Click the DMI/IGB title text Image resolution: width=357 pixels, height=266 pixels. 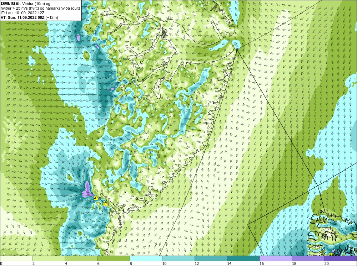coord(10,4)
